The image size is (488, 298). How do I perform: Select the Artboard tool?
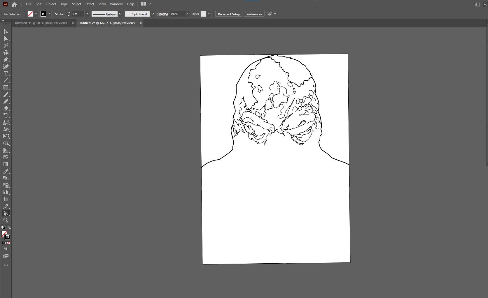(x=6, y=199)
